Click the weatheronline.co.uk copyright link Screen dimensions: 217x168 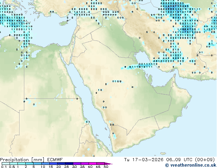pyautogui.click(x=191, y=165)
